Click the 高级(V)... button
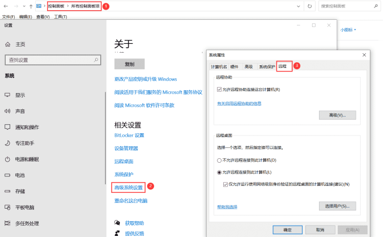This screenshot has width=383, height=237. tap(337, 115)
